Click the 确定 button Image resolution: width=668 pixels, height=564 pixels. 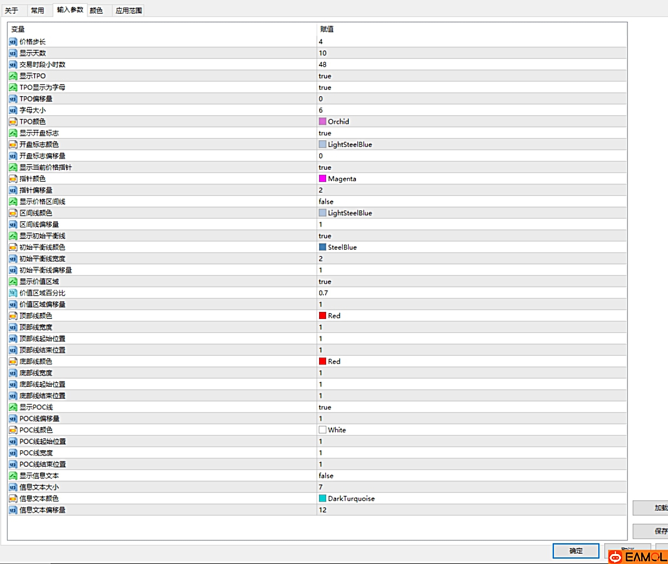(576, 551)
